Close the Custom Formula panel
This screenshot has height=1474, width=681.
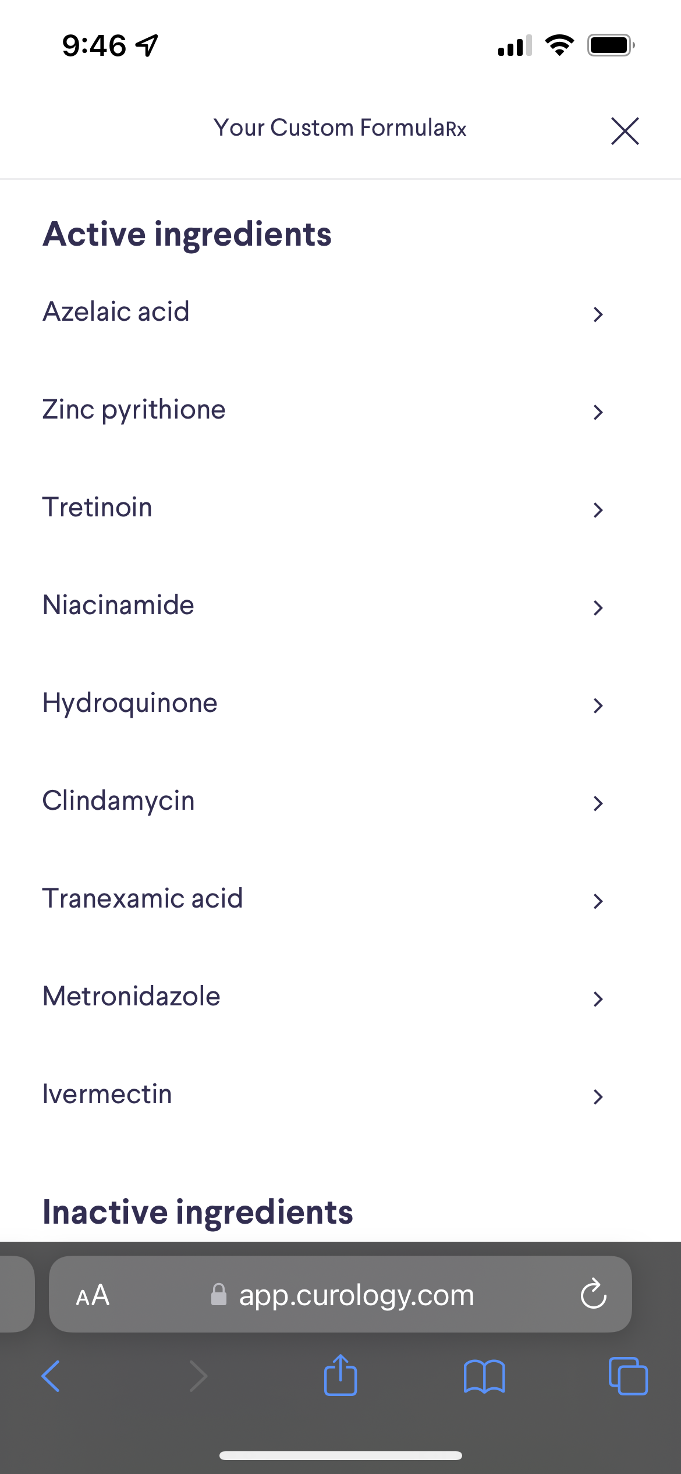(625, 130)
